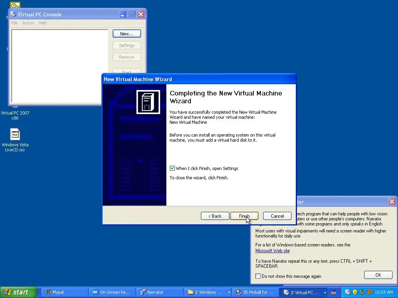Switch to Narrator taskbar button
Viewport: 398px width, 298px height.
[159, 292]
